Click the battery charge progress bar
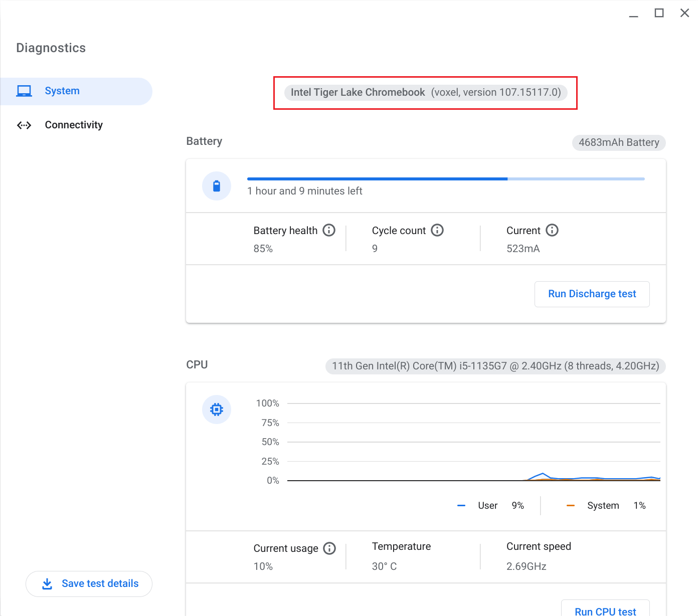This screenshot has width=698, height=616. click(x=445, y=178)
